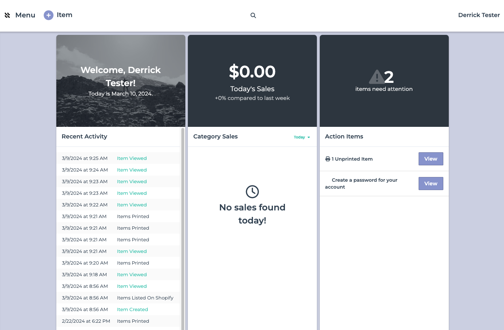Click Items Listed On Shopify text

(x=145, y=298)
